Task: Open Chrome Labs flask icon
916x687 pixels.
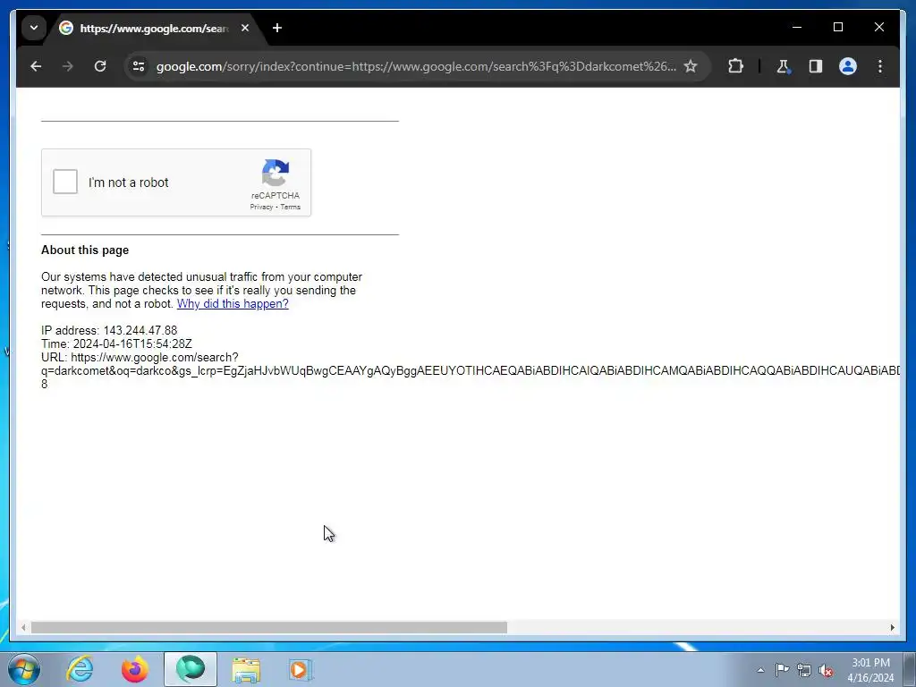Action: (783, 66)
